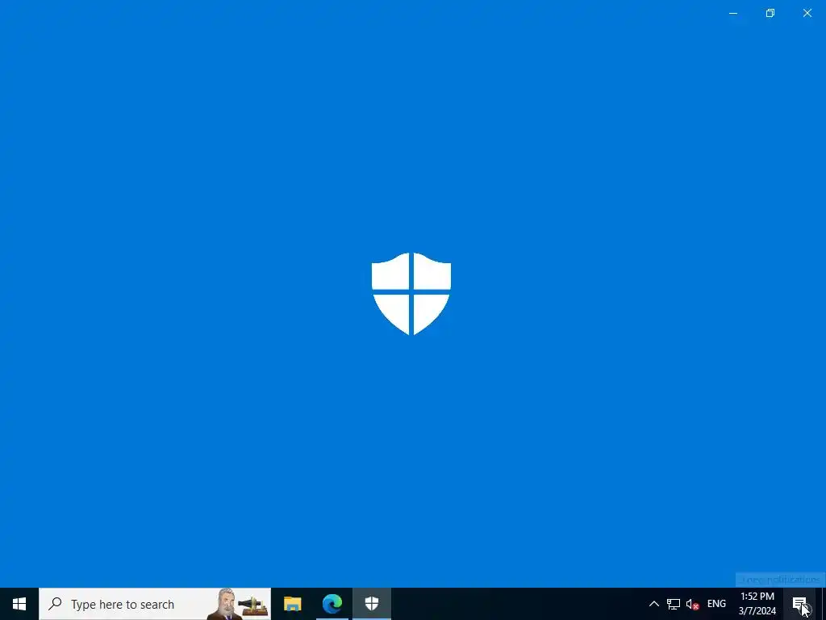Close the Windows Security window
Image resolution: width=826 pixels, height=620 pixels.
click(807, 13)
